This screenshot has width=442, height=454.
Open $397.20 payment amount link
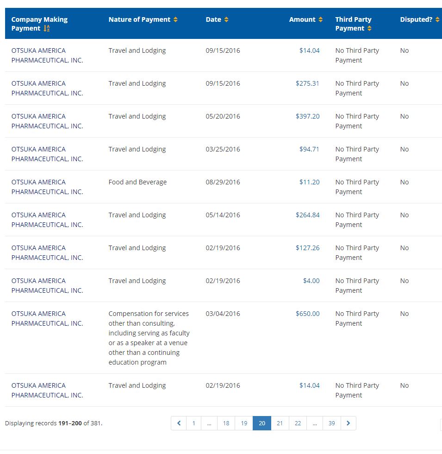[x=307, y=116]
